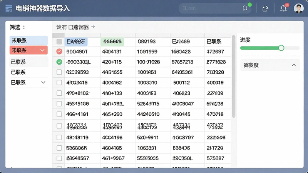This screenshot has height=173, width=308.
Task: Uncheck the green checked circle in row -90C0102L
Action: click(x=59, y=62)
